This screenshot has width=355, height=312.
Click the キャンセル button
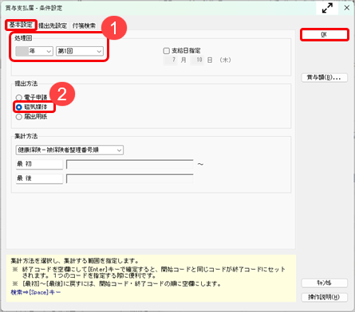click(x=324, y=283)
